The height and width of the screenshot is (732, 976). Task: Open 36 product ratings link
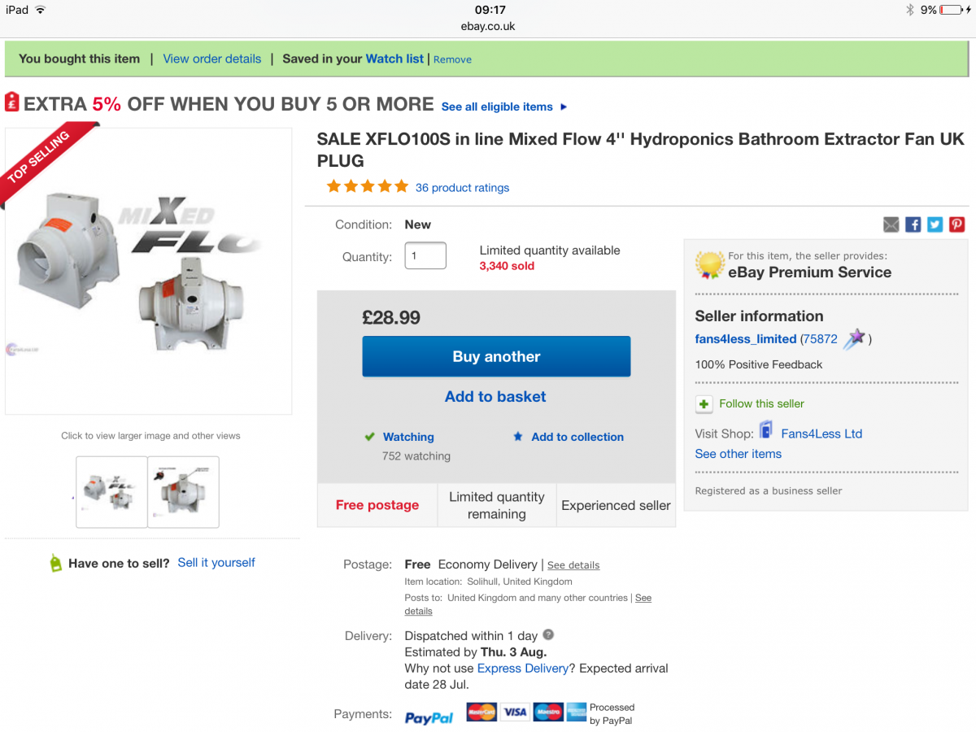tap(462, 188)
